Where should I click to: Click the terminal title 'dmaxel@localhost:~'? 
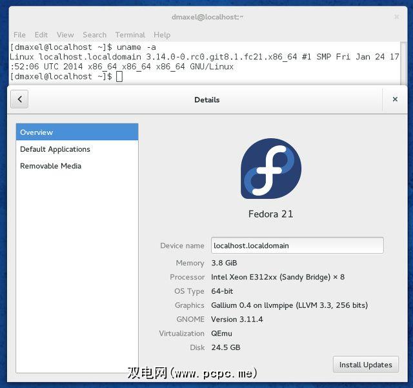click(x=208, y=17)
